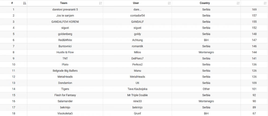
Task: Toggle the Country column sort arrows
Action: point(238,3)
